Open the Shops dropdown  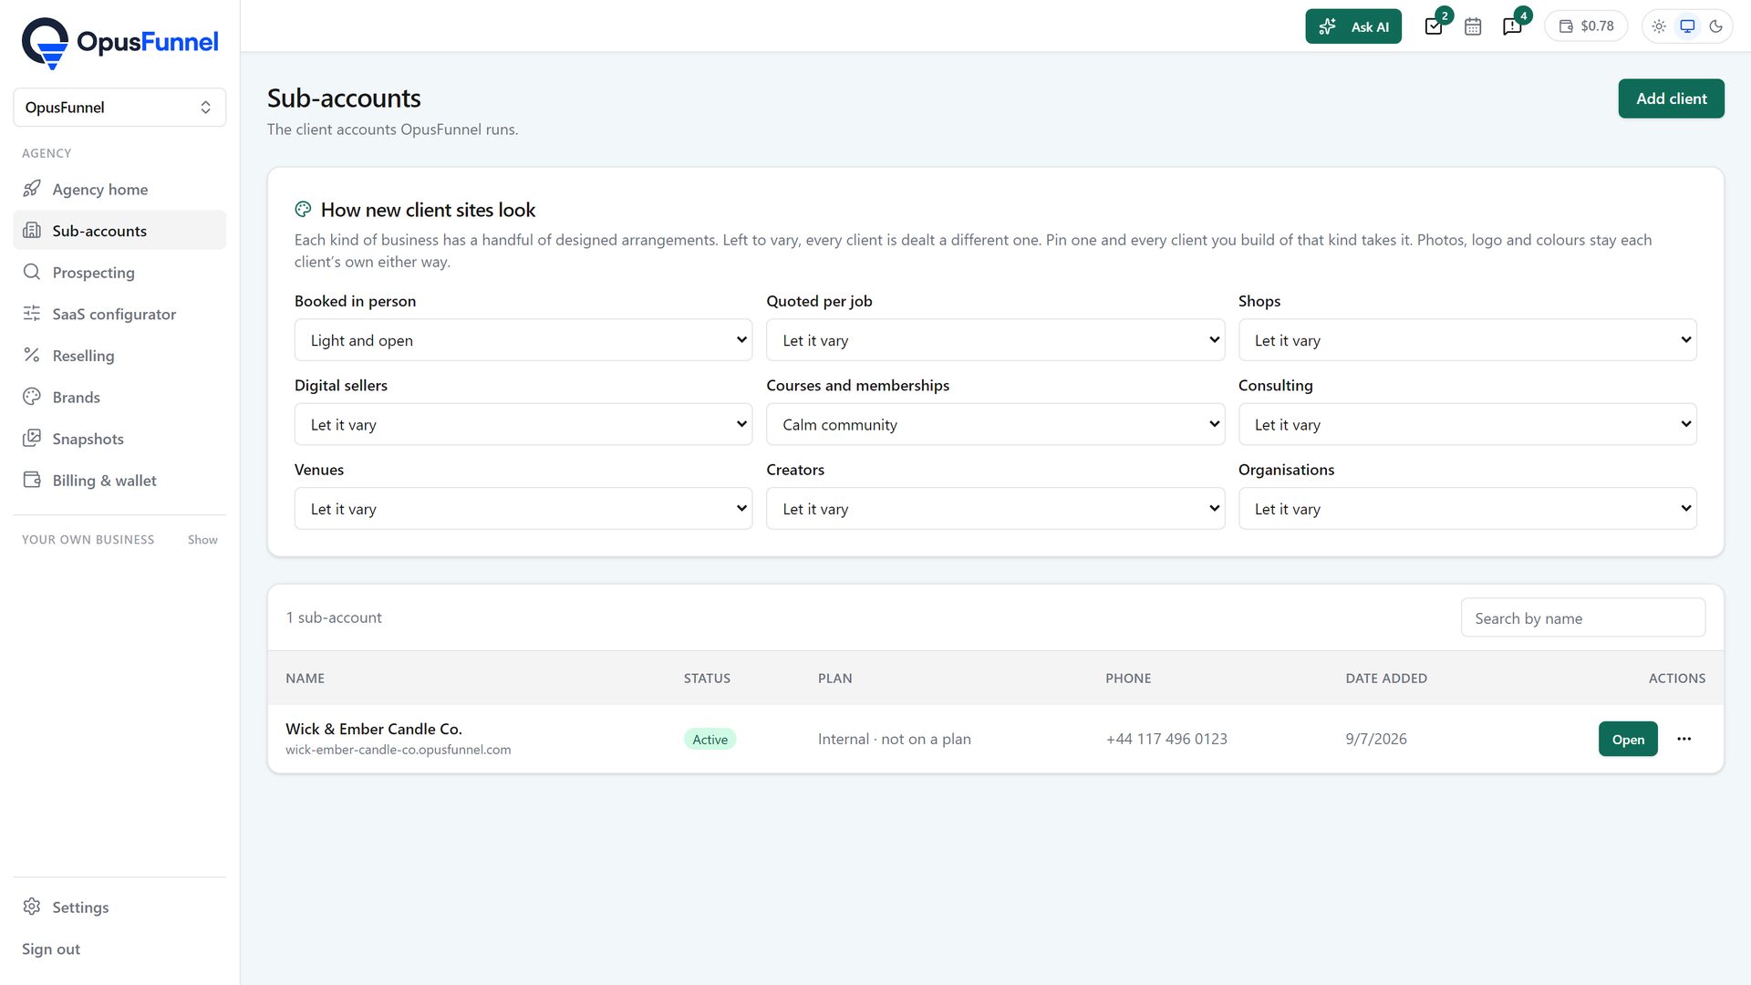pyautogui.click(x=1467, y=340)
